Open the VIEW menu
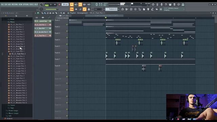This screenshot has width=217, height=122. pyautogui.click(x=20, y=4)
